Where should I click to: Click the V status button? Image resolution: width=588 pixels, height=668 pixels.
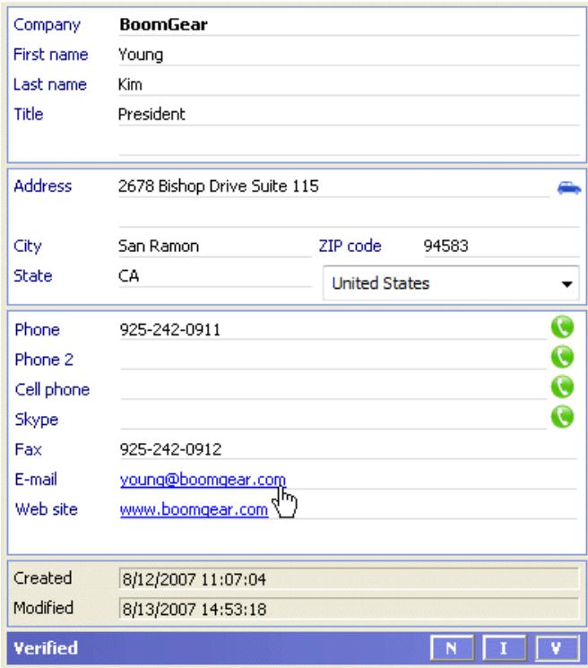click(x=557, y=648)
